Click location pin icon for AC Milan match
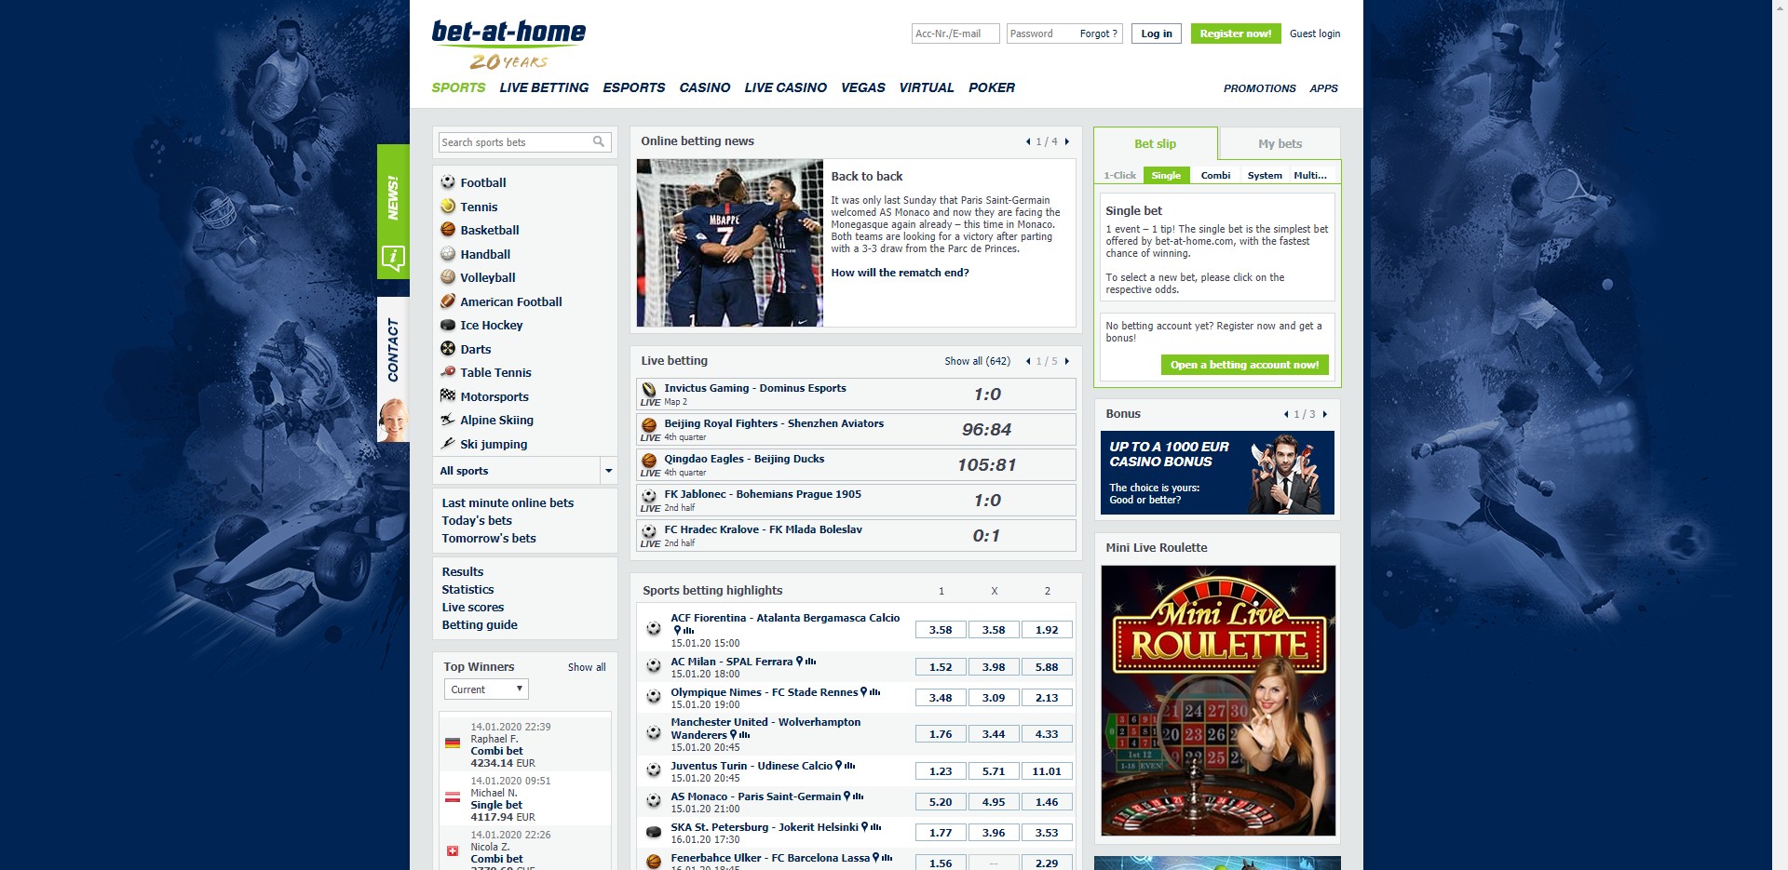 (x=800, y=662)
